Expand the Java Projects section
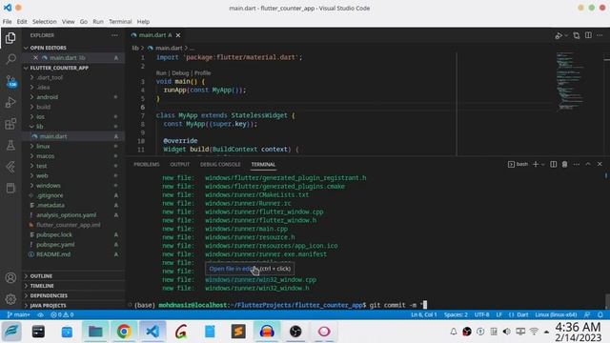The height and width of the screenshot is (343, 610). 48,305
